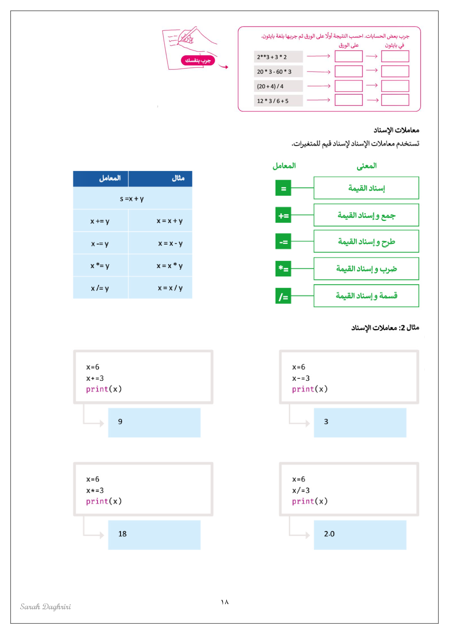Click the green "=" assignment operator icon
Viewport: 449px width, 634px height.
click(283, 188)
